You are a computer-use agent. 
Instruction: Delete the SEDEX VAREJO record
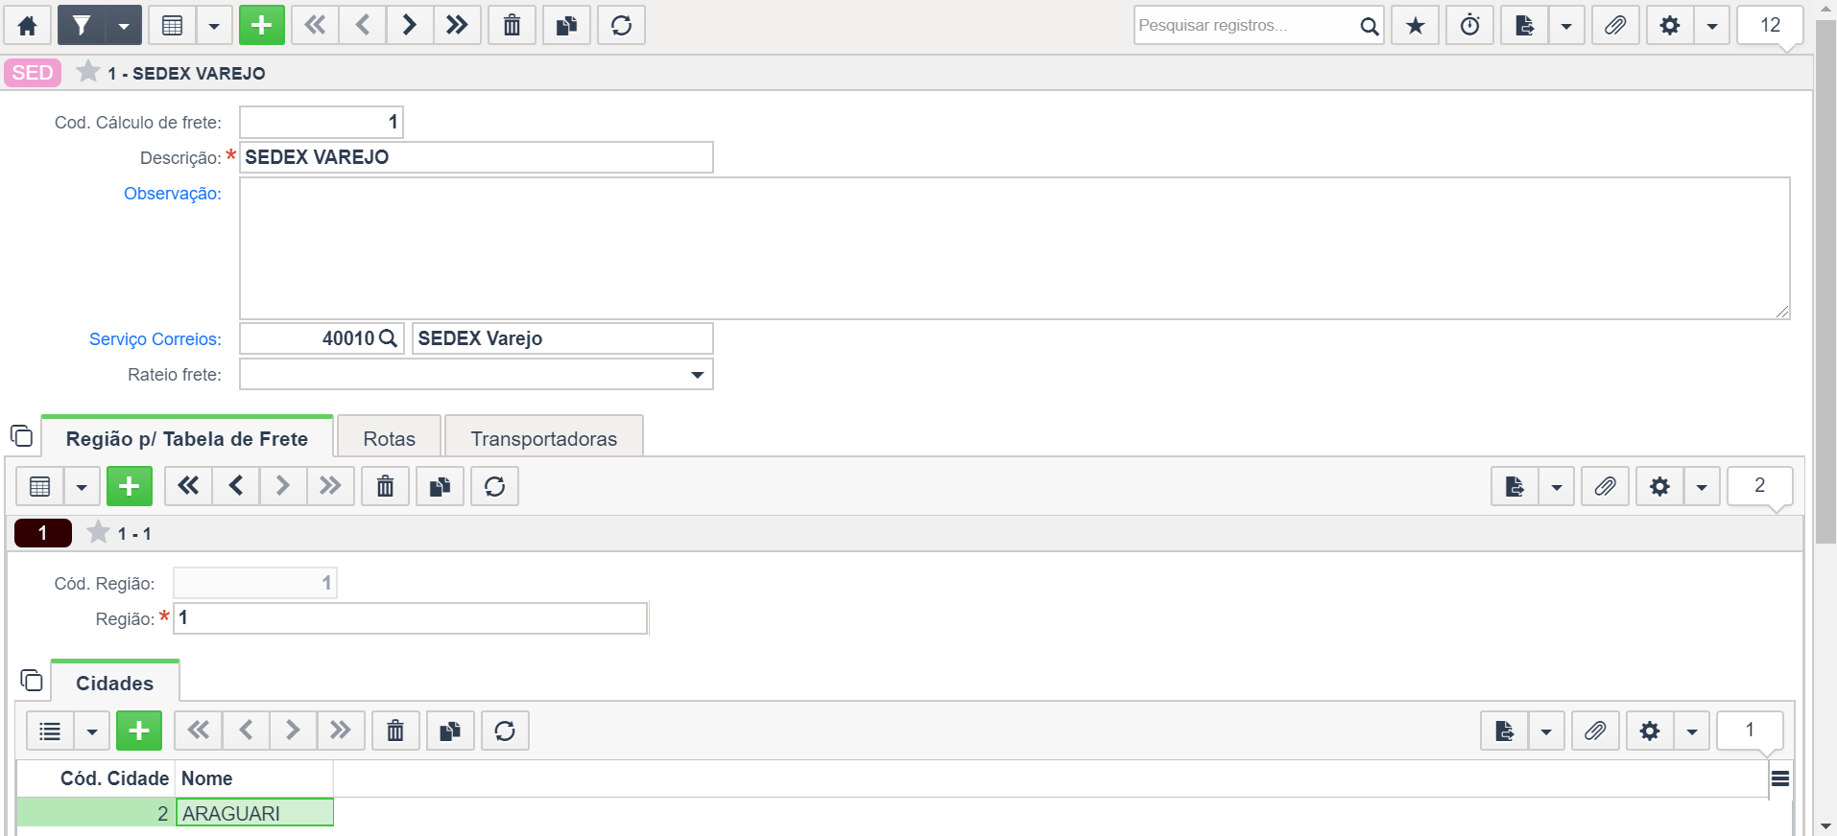pyautogui.click(x=513, y=25)
